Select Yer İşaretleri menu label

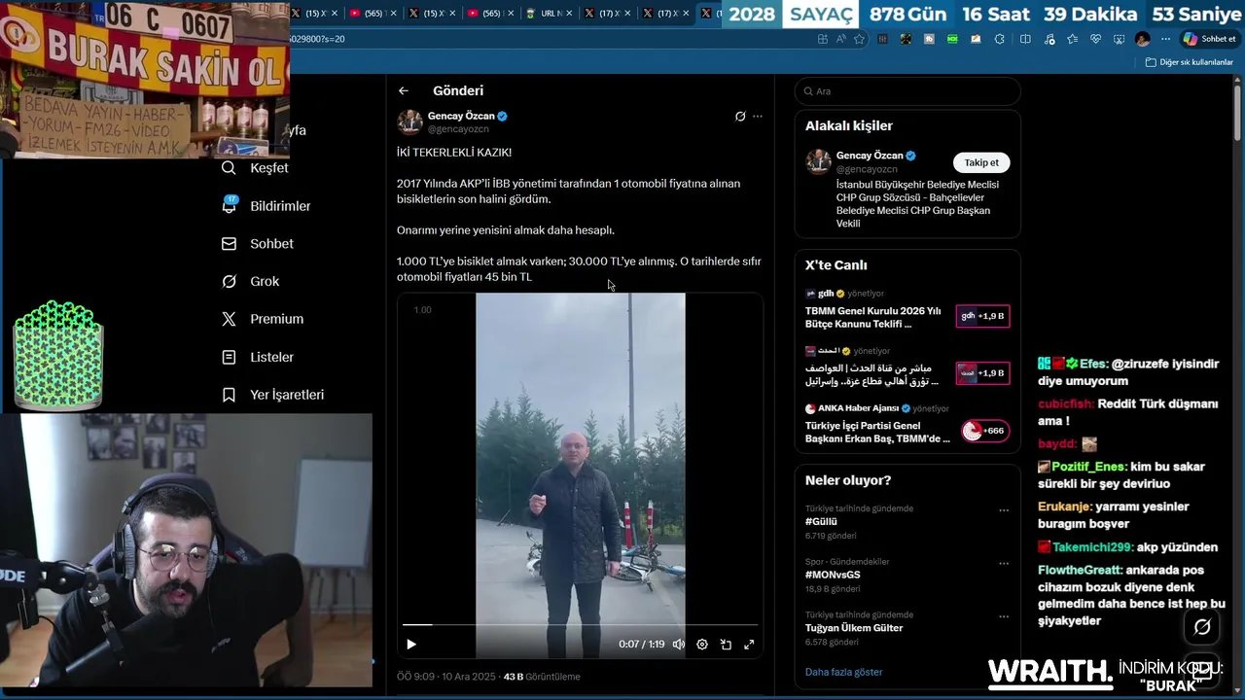tap(287, 395)
